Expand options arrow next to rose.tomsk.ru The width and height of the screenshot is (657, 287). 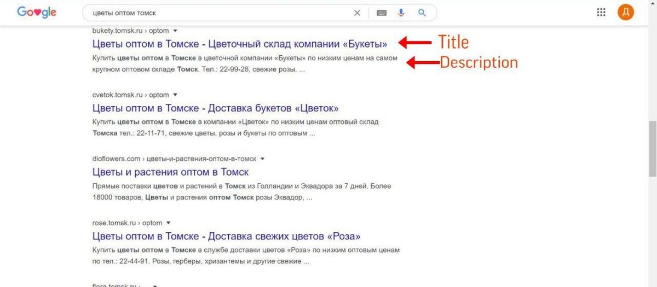169,222
